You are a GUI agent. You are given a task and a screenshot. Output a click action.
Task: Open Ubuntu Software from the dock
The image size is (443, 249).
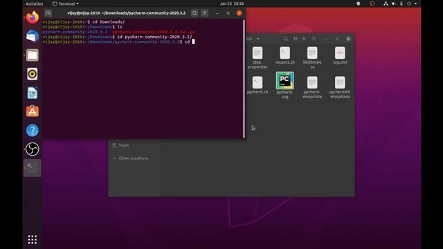33,111
